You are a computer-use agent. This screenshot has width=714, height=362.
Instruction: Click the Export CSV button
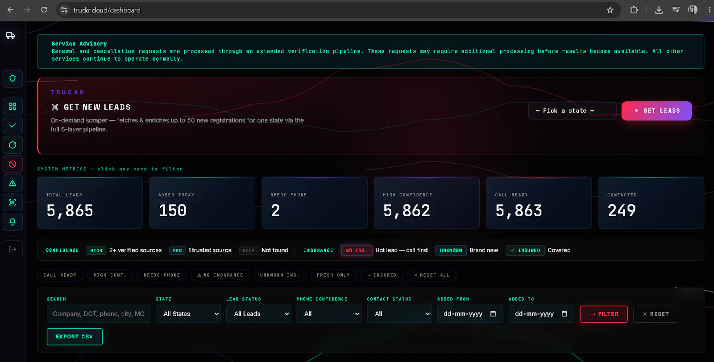[75, 337]
